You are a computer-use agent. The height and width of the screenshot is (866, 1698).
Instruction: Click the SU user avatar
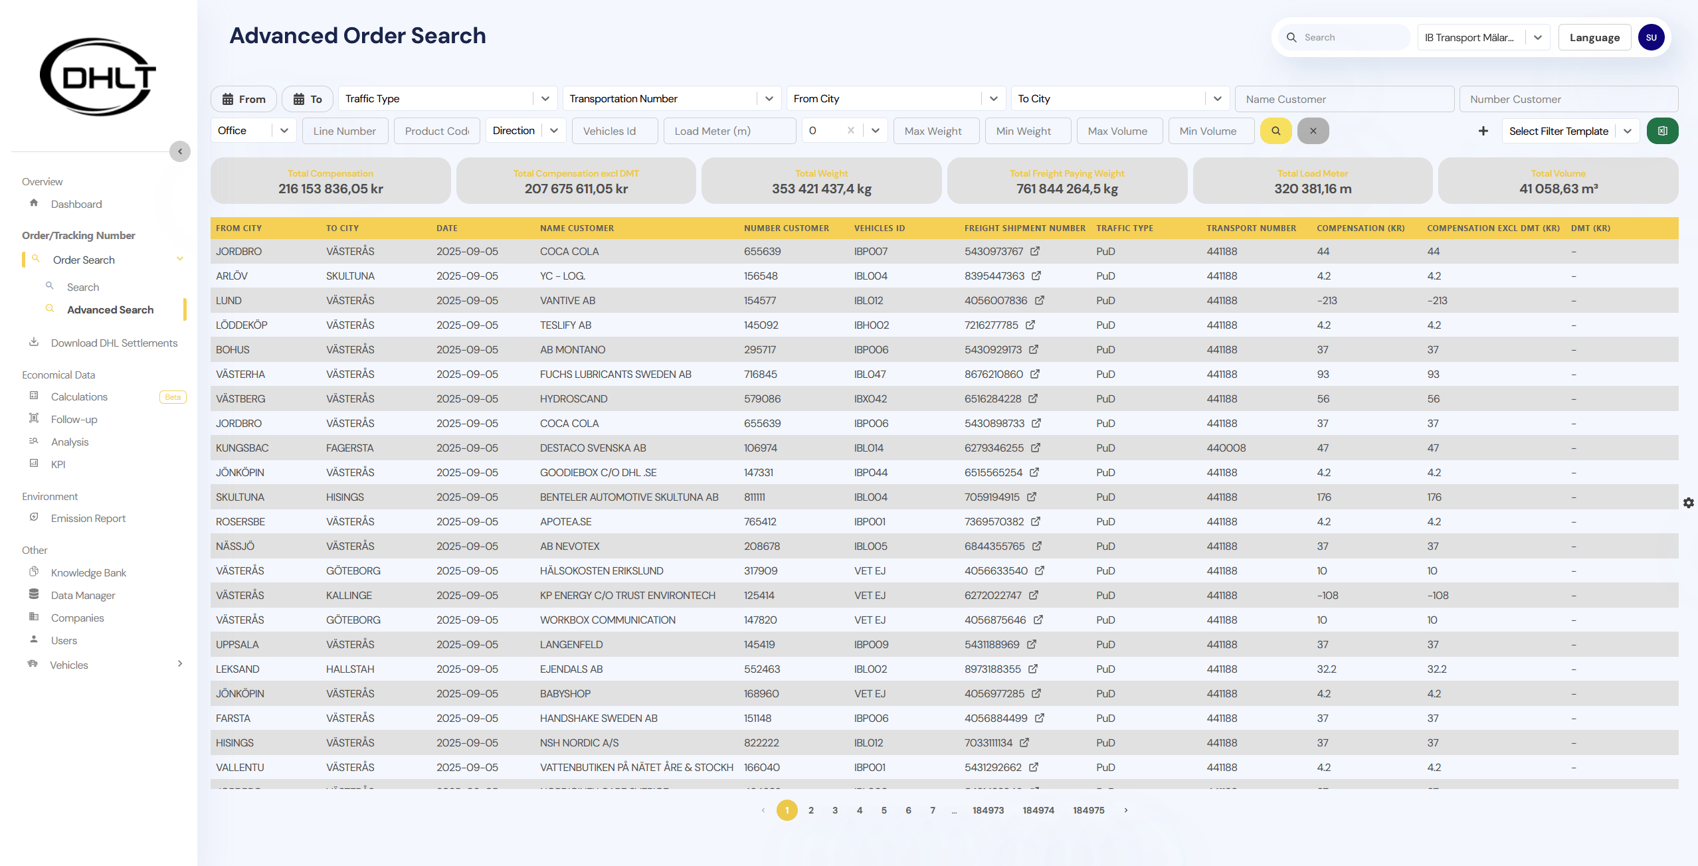tap(1651, 37)
